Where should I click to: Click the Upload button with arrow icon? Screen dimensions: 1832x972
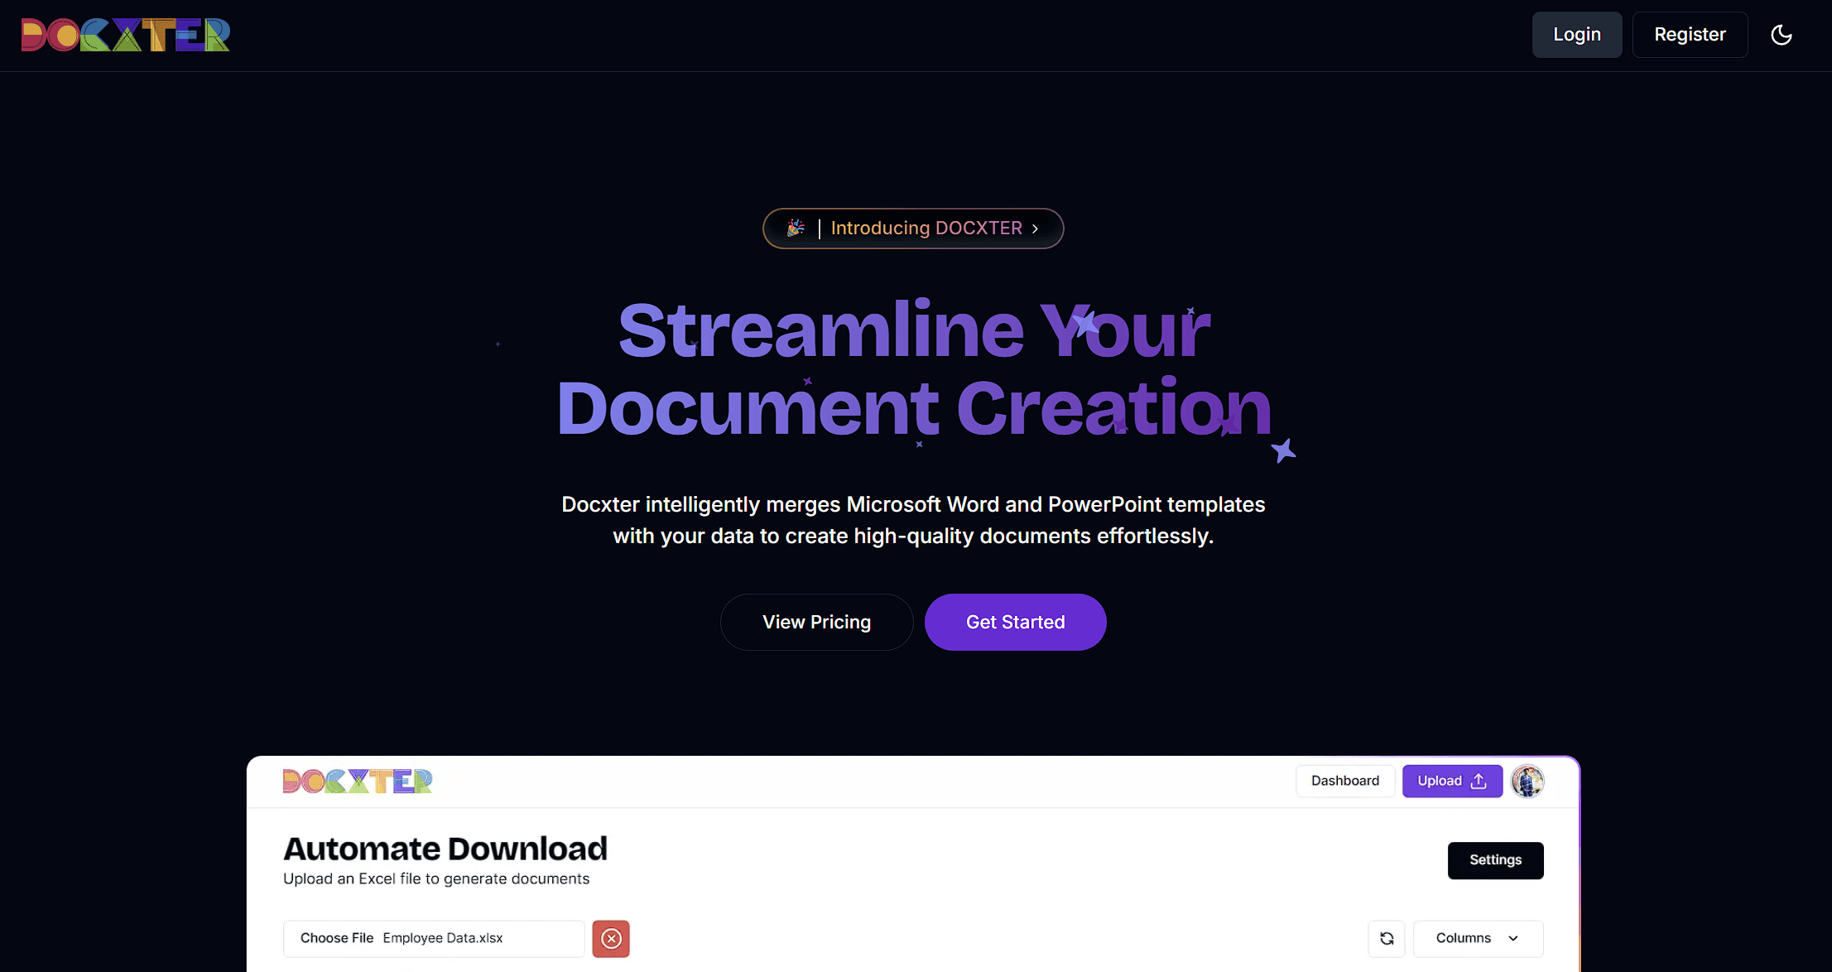point(1452,781)
